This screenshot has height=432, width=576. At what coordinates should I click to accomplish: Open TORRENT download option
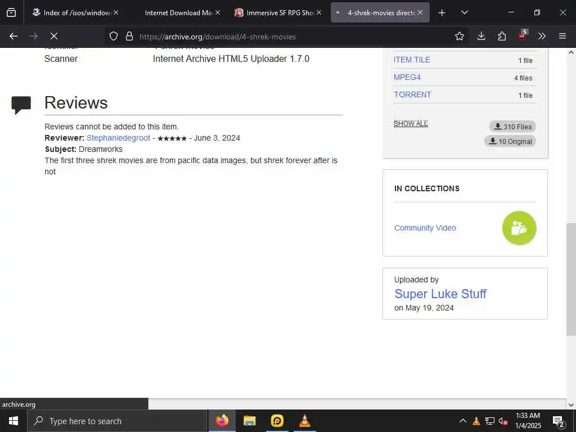(x=412, y=94)
